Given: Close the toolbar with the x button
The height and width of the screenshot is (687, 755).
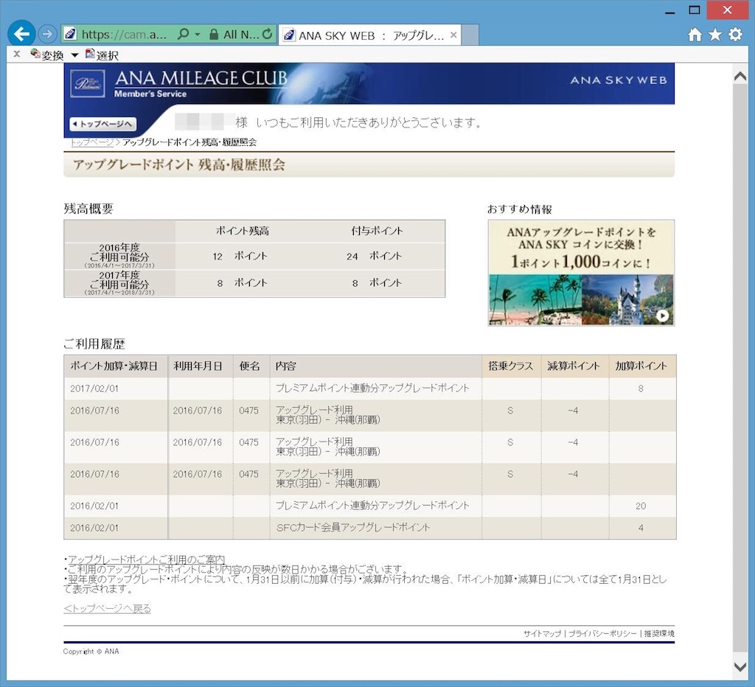Looking at the screenshot, I should [17, 54].
